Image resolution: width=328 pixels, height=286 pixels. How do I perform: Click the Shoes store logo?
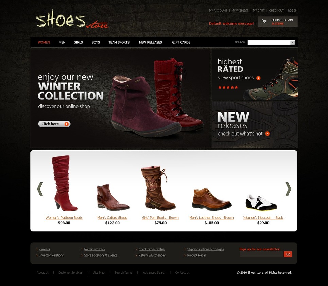pos(72,19)
